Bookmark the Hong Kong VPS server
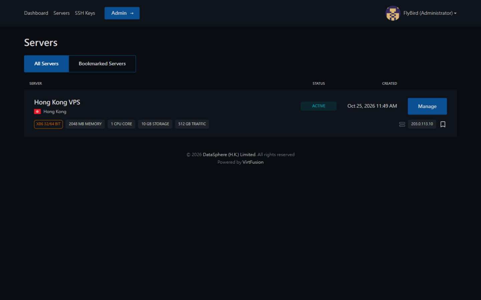This screenshot has width=481, height=300. (x=443, y=124)
